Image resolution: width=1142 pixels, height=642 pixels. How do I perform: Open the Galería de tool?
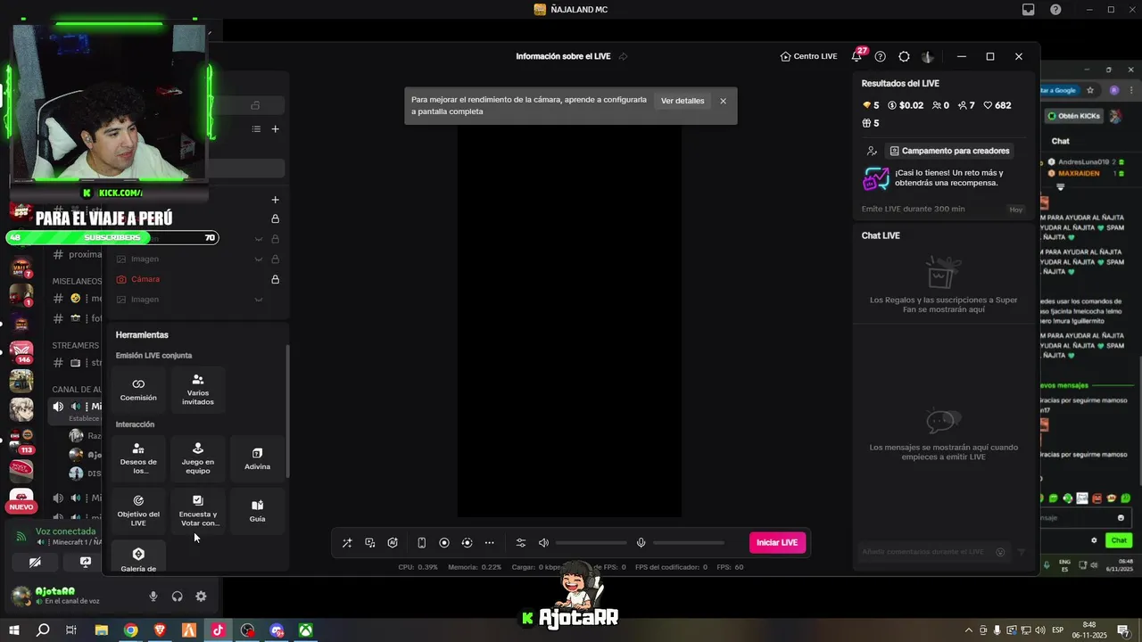coord(138,557)
